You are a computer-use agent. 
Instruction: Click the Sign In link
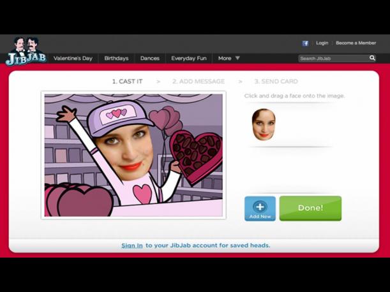click(x=132, y=245)
